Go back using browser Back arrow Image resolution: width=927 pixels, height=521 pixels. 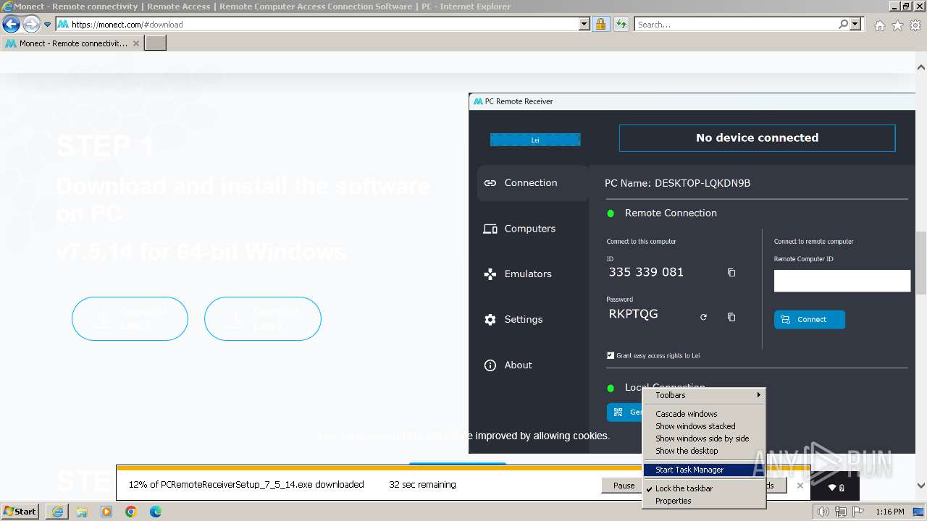coord(11,25)
